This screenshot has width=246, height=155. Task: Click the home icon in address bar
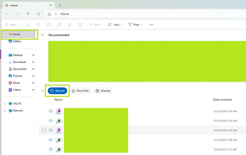click(49, 14)
